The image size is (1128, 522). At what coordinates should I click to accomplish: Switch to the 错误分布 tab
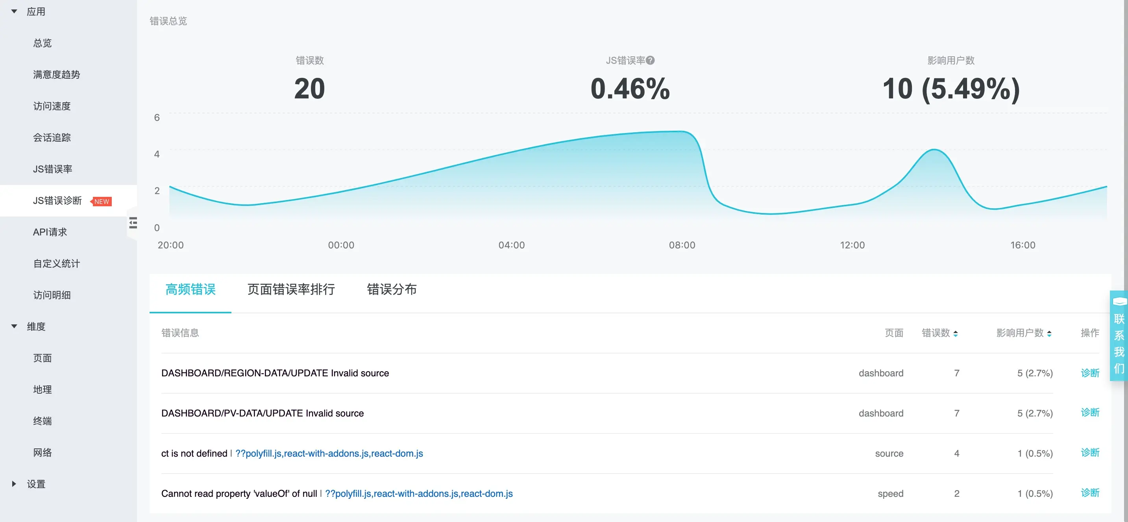click(392, 289)
